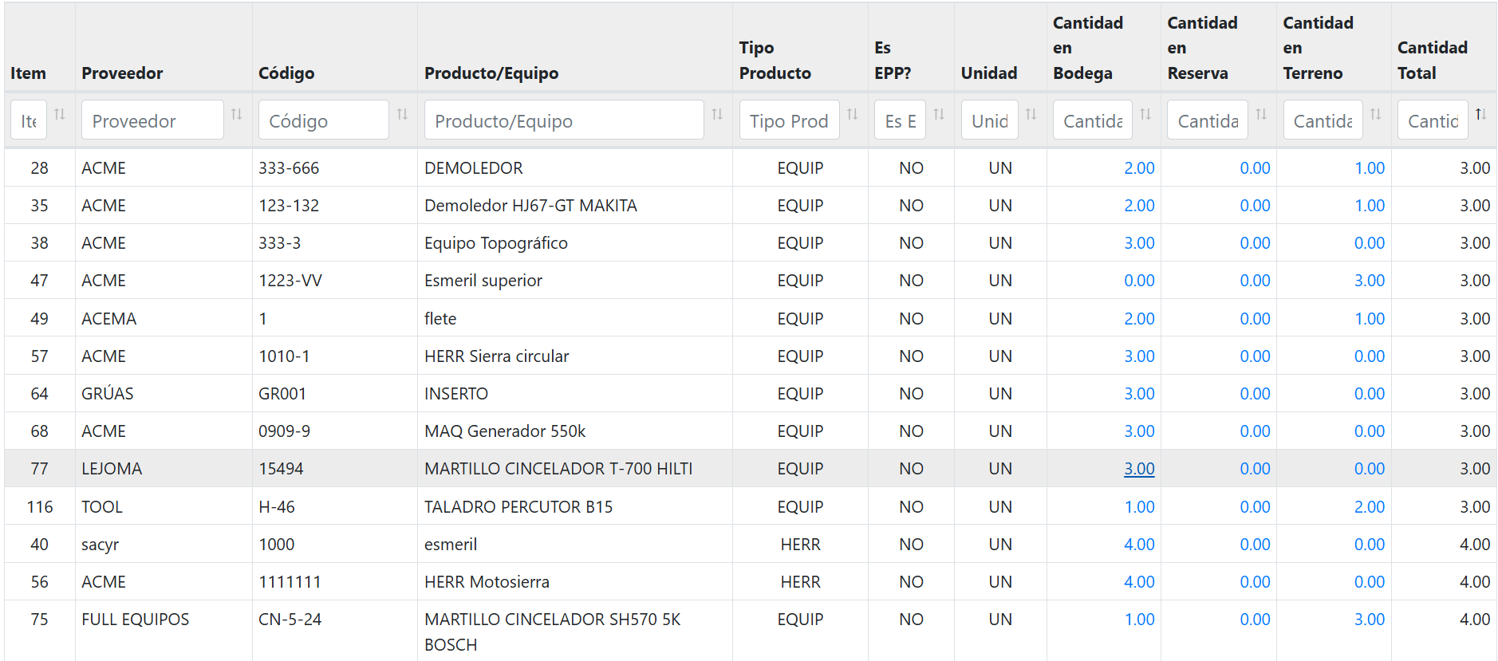Sort by Cantidad en Bodega arrows
The image size is (1498, 661).
(x=1146, y=115)
